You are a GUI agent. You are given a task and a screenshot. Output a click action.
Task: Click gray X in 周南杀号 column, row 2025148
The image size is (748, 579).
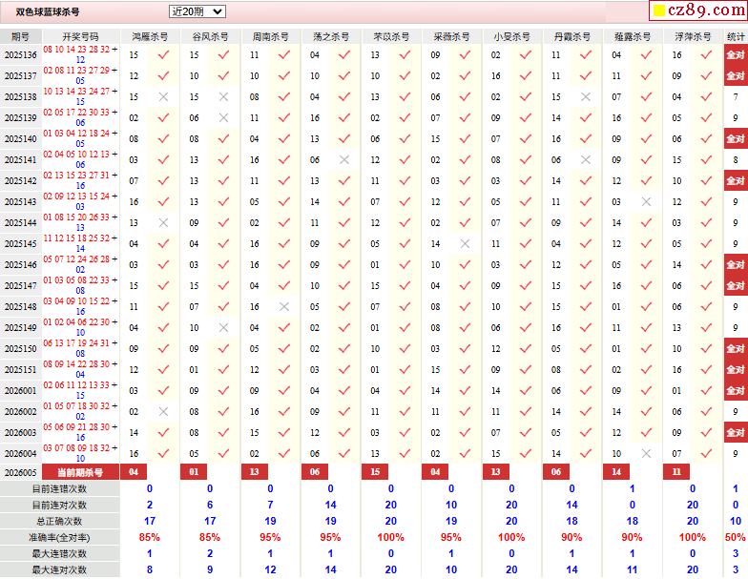click(283, 307)
